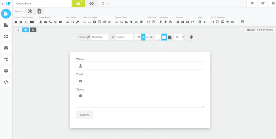The height and width of the screenshot is (139, 276).
Task: Save the form with green button
Action: click(x=78, y=3)
